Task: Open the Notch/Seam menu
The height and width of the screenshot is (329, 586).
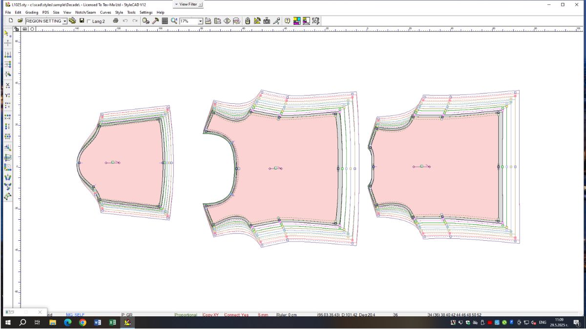Action: pyautogui.click(x=85, y=12)
